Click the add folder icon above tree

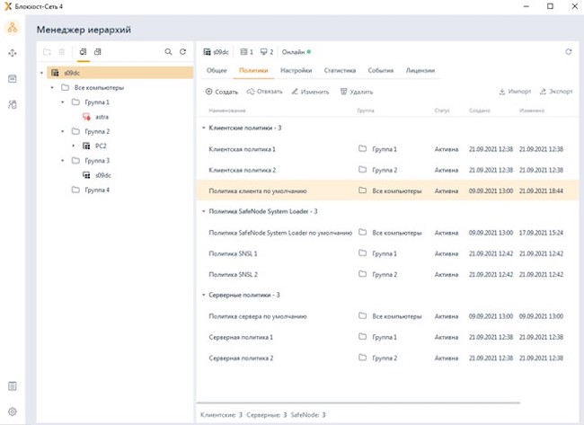pos(47,52)
